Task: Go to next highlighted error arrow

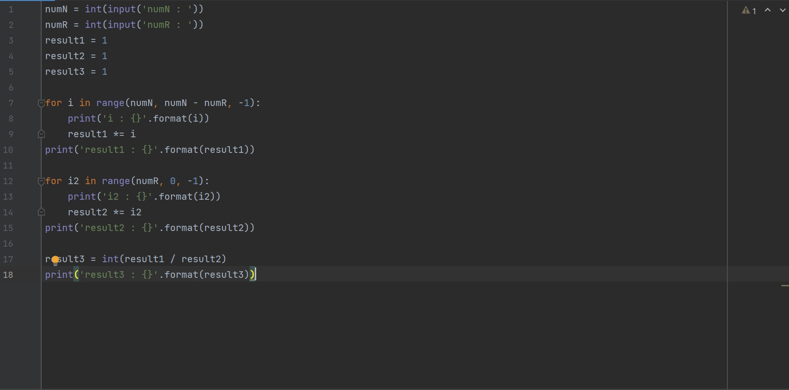Action: click(782, 10)
